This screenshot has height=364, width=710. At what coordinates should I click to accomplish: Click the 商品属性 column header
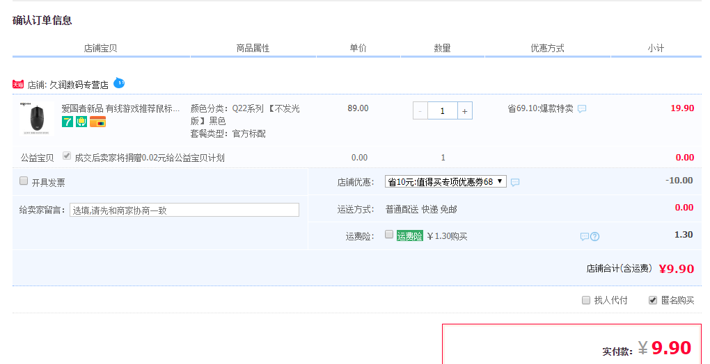pos(253,49)
